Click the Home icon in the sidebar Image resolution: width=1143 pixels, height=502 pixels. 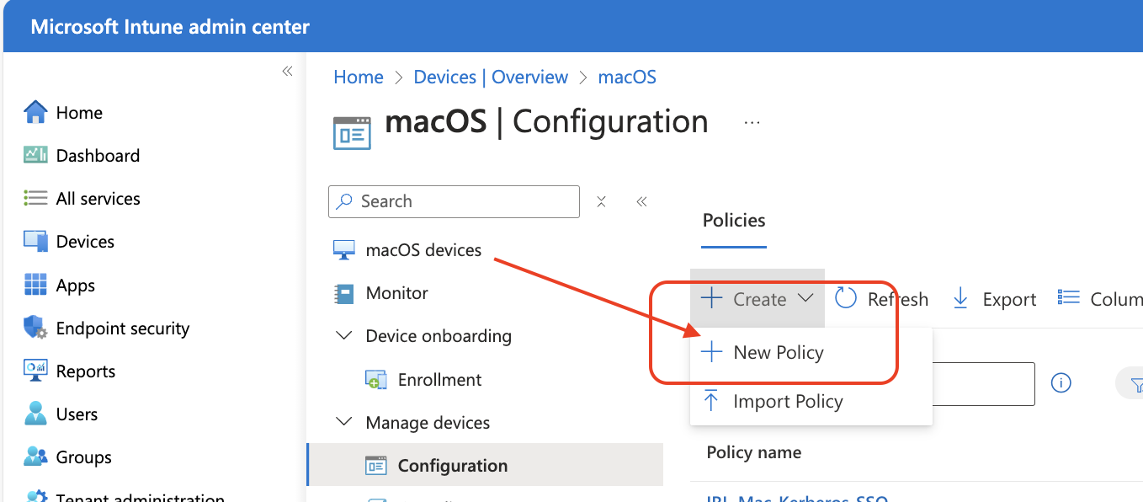pyautogui.click(x=35, y=112)
